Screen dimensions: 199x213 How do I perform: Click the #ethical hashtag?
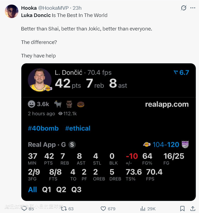[x=78, y=128]
